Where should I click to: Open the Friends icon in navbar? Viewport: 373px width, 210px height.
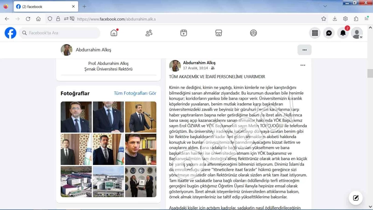click(149, 33)
